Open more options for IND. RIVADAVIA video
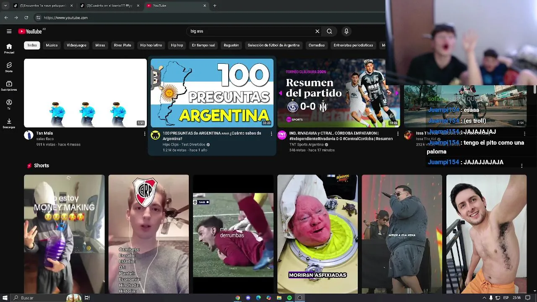537x302 pixels. tap(398, 134)
